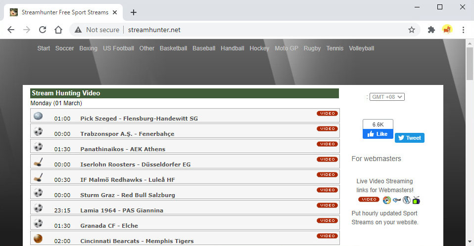474x246 pixels.
Task: Click the handball icon for Pick Szeged match
Action: tap(38, 116)
